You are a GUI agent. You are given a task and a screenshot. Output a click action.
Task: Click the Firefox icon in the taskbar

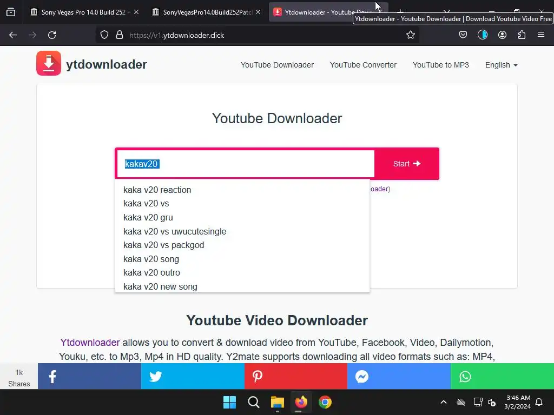tap(301, 402)
